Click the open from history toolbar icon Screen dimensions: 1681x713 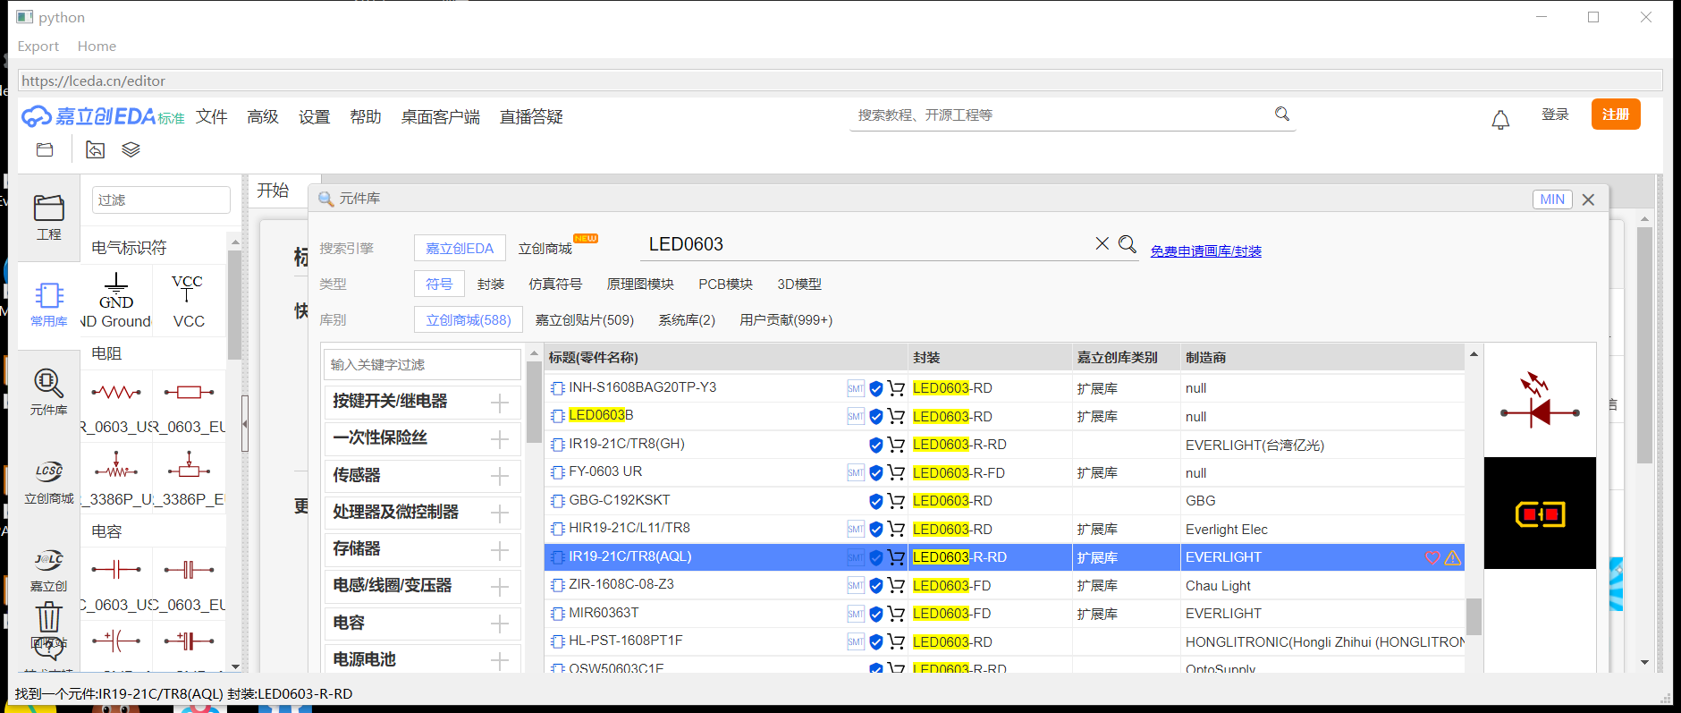95,149
